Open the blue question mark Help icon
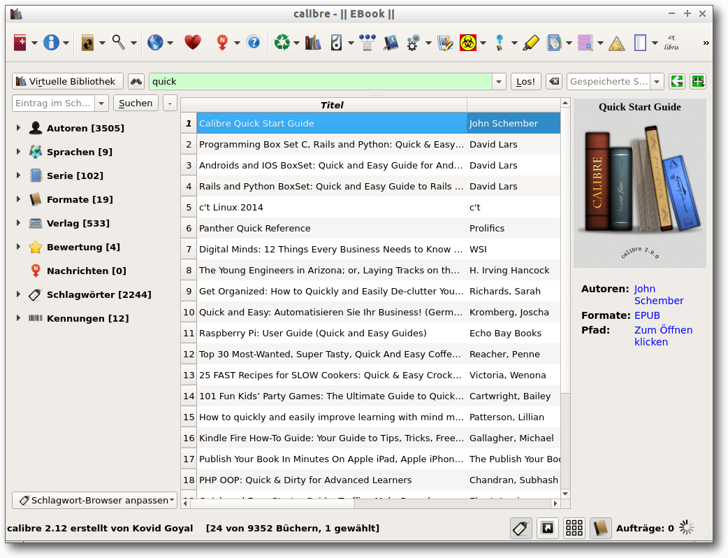Image resolution: width=728 pixels, height=558 pixels. click(254, 43)
